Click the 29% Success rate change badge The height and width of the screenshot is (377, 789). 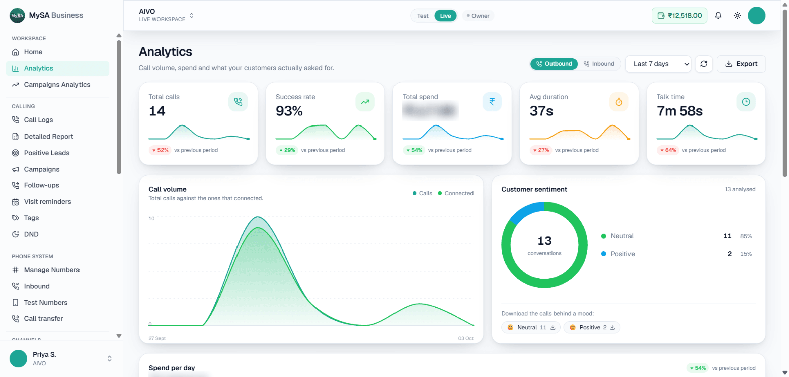pyautogui.click(x=287, y=150)
